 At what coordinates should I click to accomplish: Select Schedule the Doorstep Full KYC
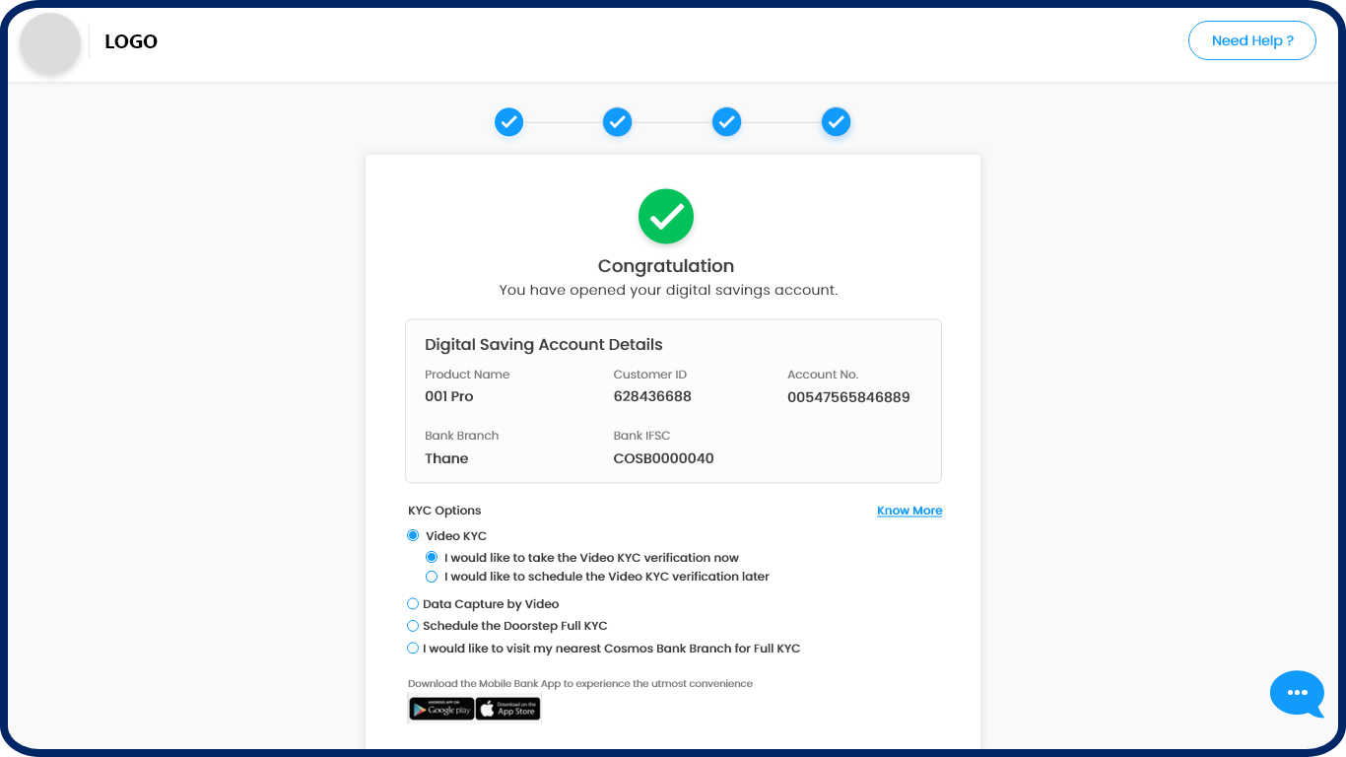(413, 626)
